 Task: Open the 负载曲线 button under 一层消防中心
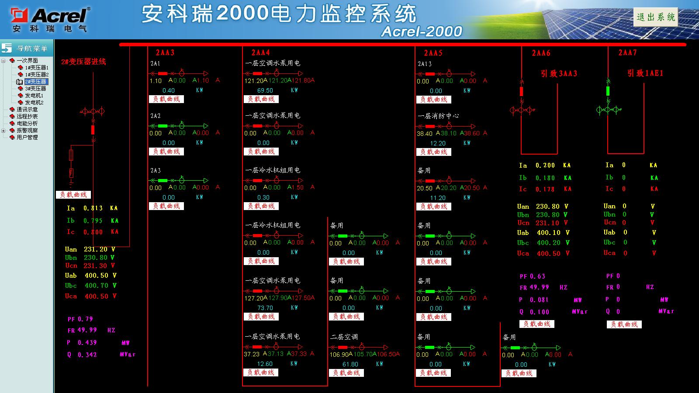tap(434, 152)
